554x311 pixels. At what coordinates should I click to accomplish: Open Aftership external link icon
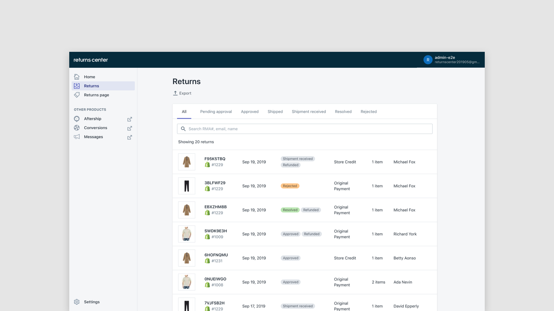[x=129, y=119]
